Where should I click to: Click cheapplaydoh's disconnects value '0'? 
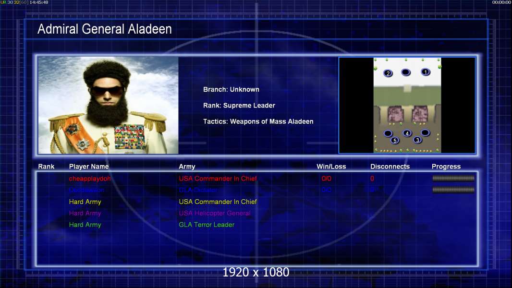[x=372, y=179]
